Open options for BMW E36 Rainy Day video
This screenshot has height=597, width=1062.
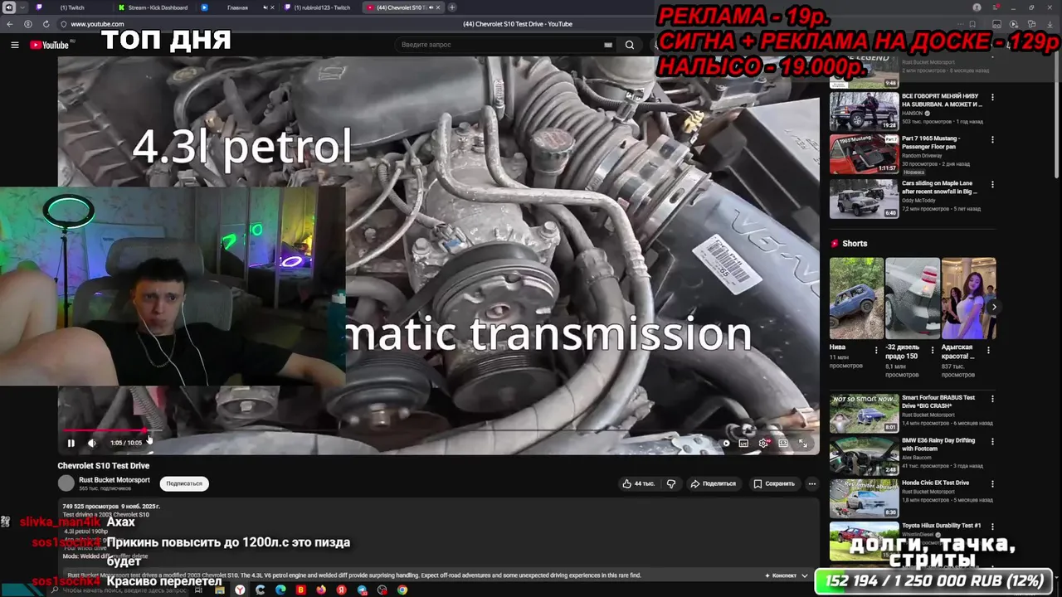coord(992,443)
